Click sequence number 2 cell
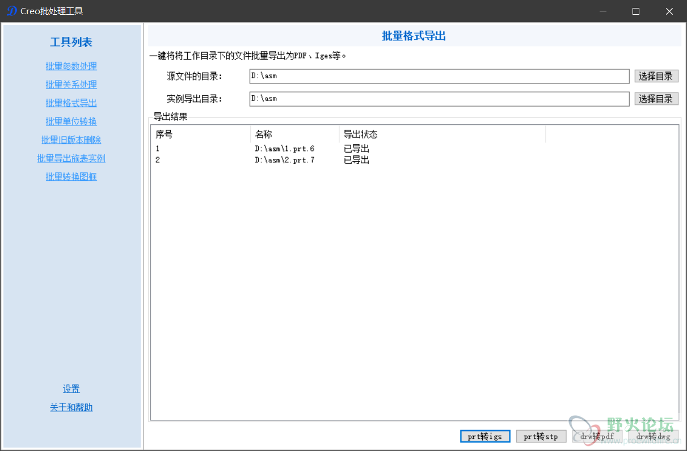Screen dimensions: 687x451 pyautogui.click(x=158, y=161)
